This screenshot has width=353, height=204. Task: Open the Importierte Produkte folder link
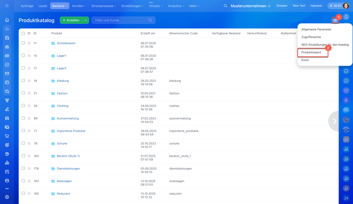(71, 131)
